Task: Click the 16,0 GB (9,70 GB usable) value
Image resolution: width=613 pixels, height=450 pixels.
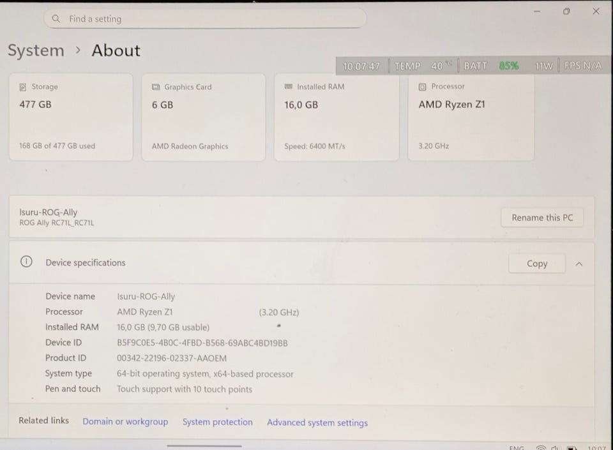Action: (x=163, y=327)
